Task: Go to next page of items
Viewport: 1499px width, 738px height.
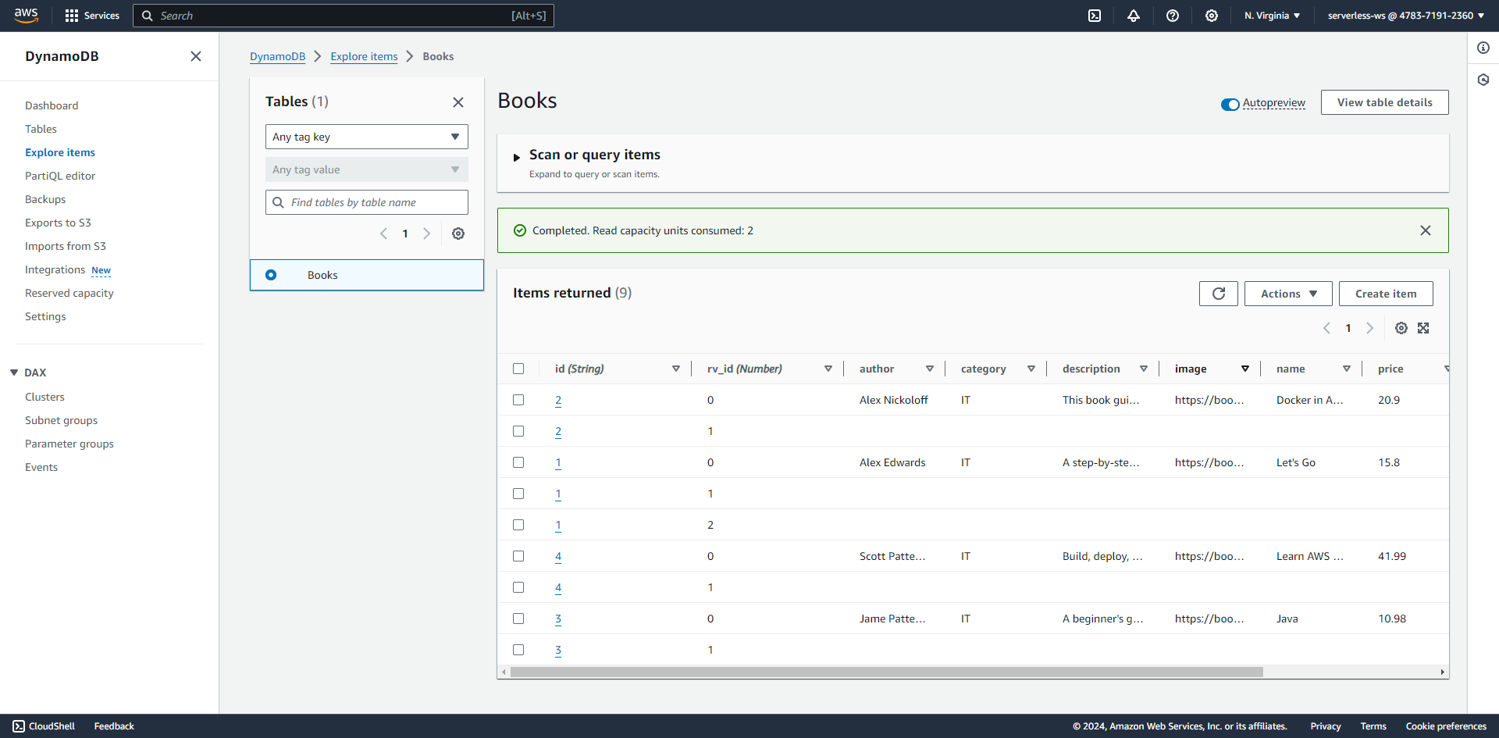Action: (1369, 328)
